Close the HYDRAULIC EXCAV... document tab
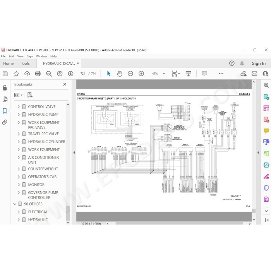 point(78,63)
